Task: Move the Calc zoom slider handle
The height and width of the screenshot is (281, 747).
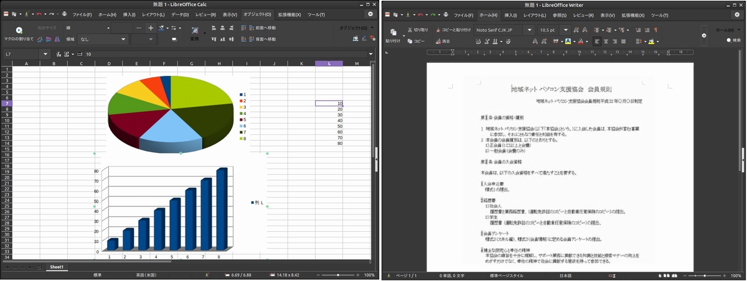Action: click(338, 275)
